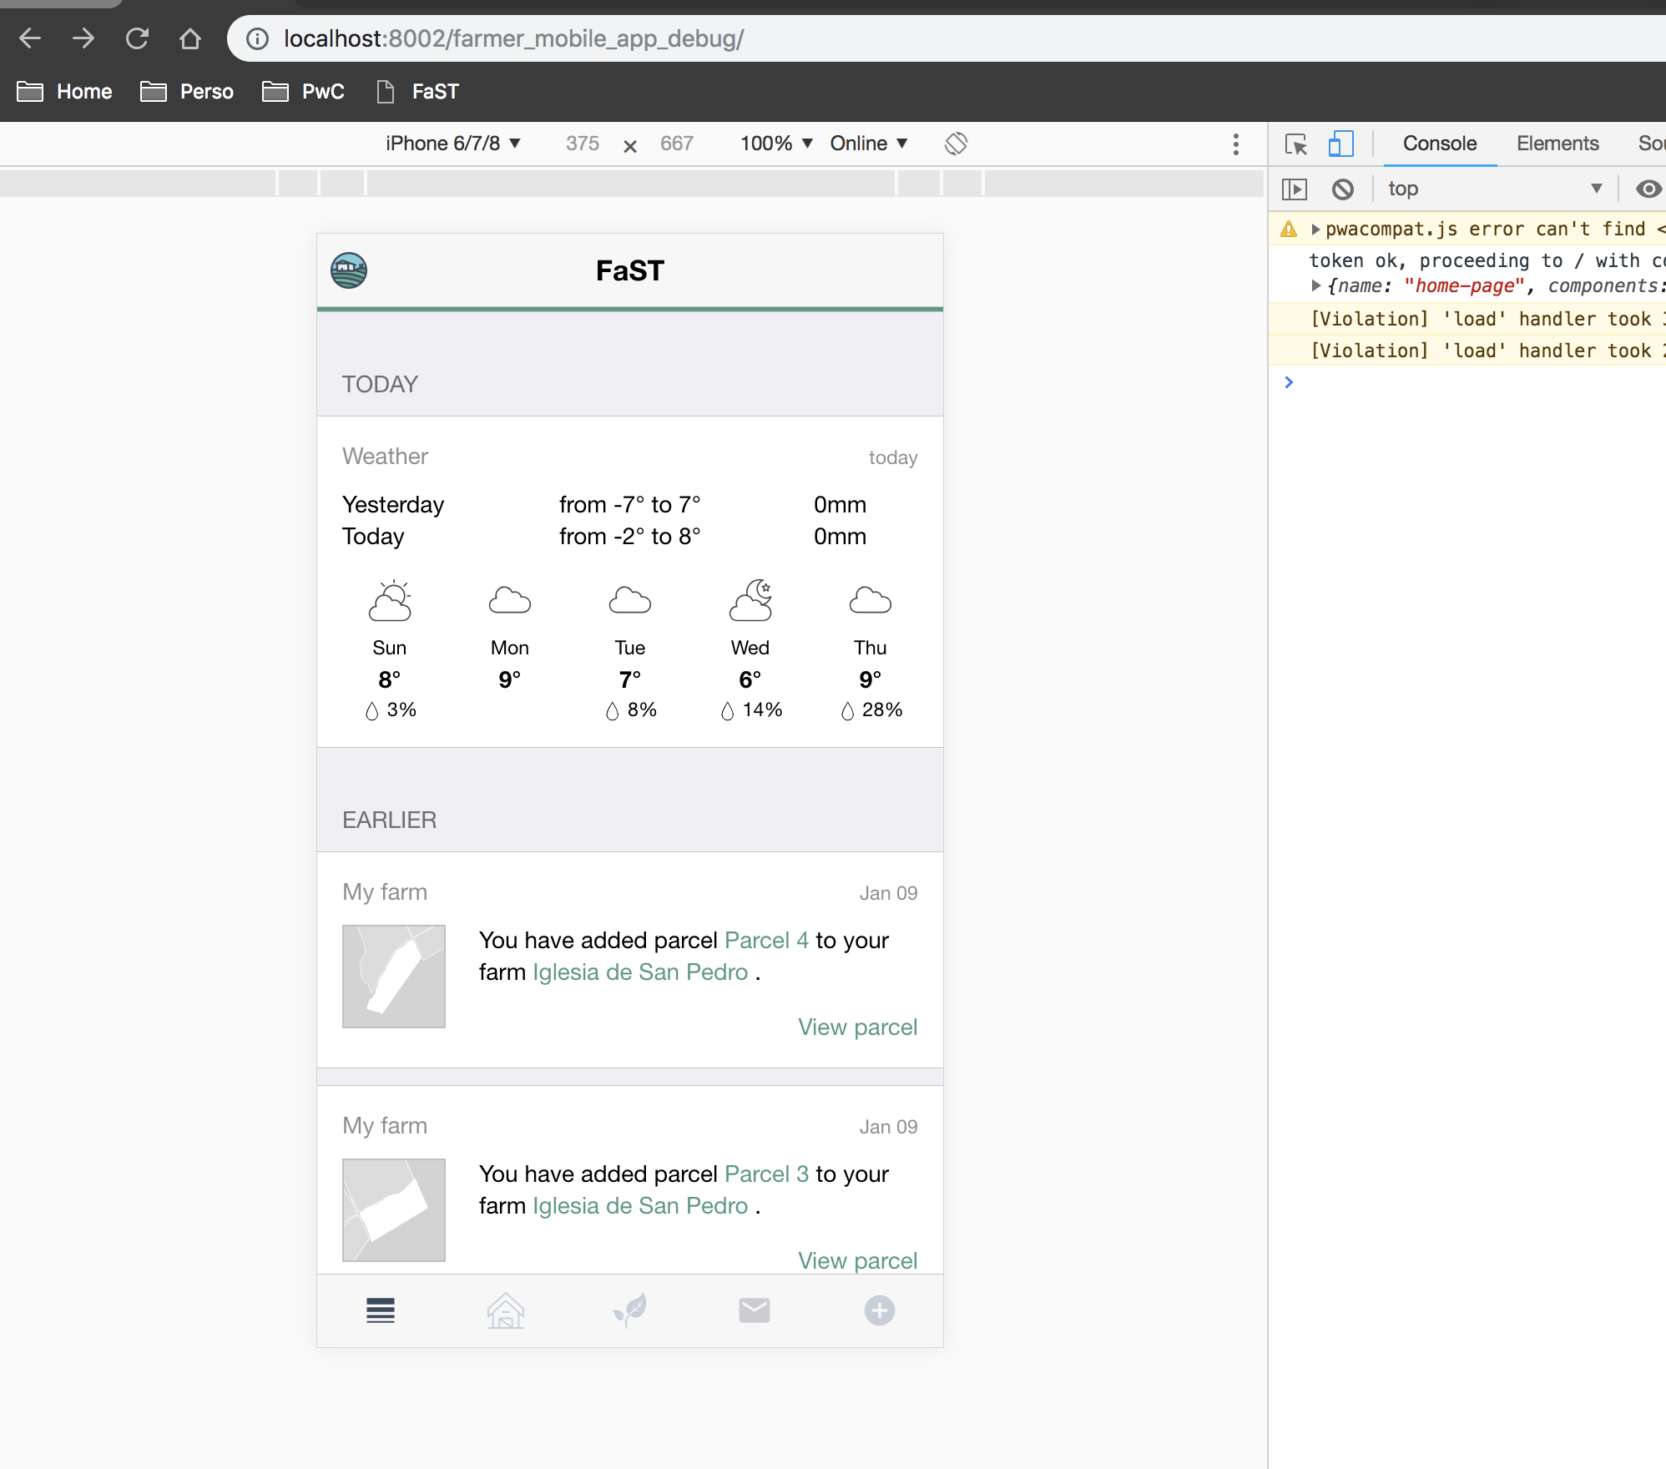The height and width of the screenshot is (1469, 1666).
Task: Open the 100% zoom dropdown
Action: 775,144
